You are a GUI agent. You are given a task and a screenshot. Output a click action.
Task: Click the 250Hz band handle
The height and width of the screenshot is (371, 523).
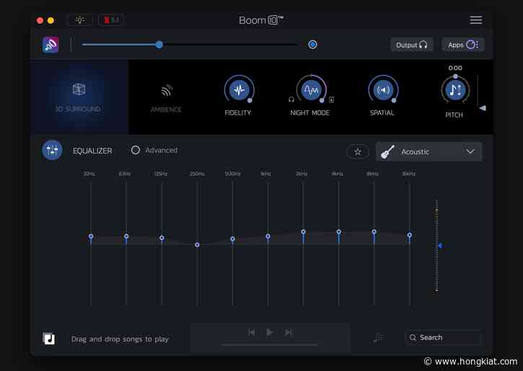tap(197, 245)
